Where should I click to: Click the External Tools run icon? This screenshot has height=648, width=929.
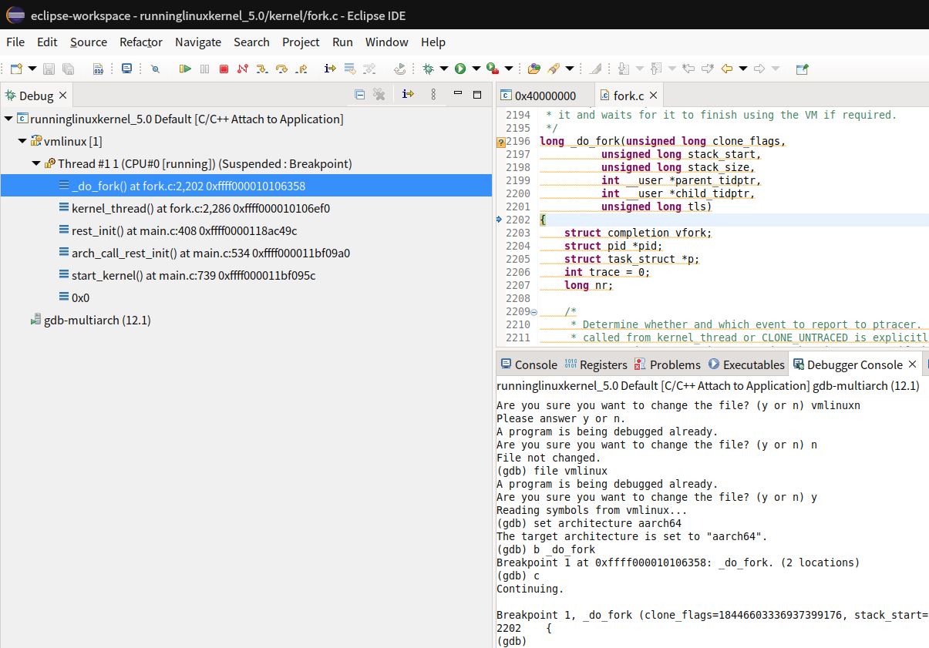click(493, 69)
